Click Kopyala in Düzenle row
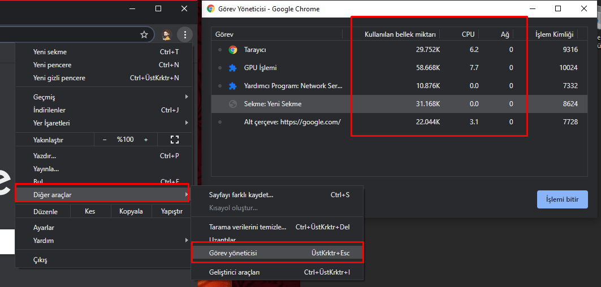This screenshot has height=287, width=601. pos(131,211)
